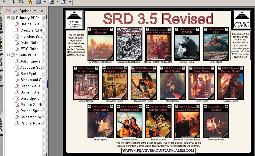Screen dimensions: 255x156
Task: Collapse the Primary PDFs bookmark group
Action: point(8,18)
